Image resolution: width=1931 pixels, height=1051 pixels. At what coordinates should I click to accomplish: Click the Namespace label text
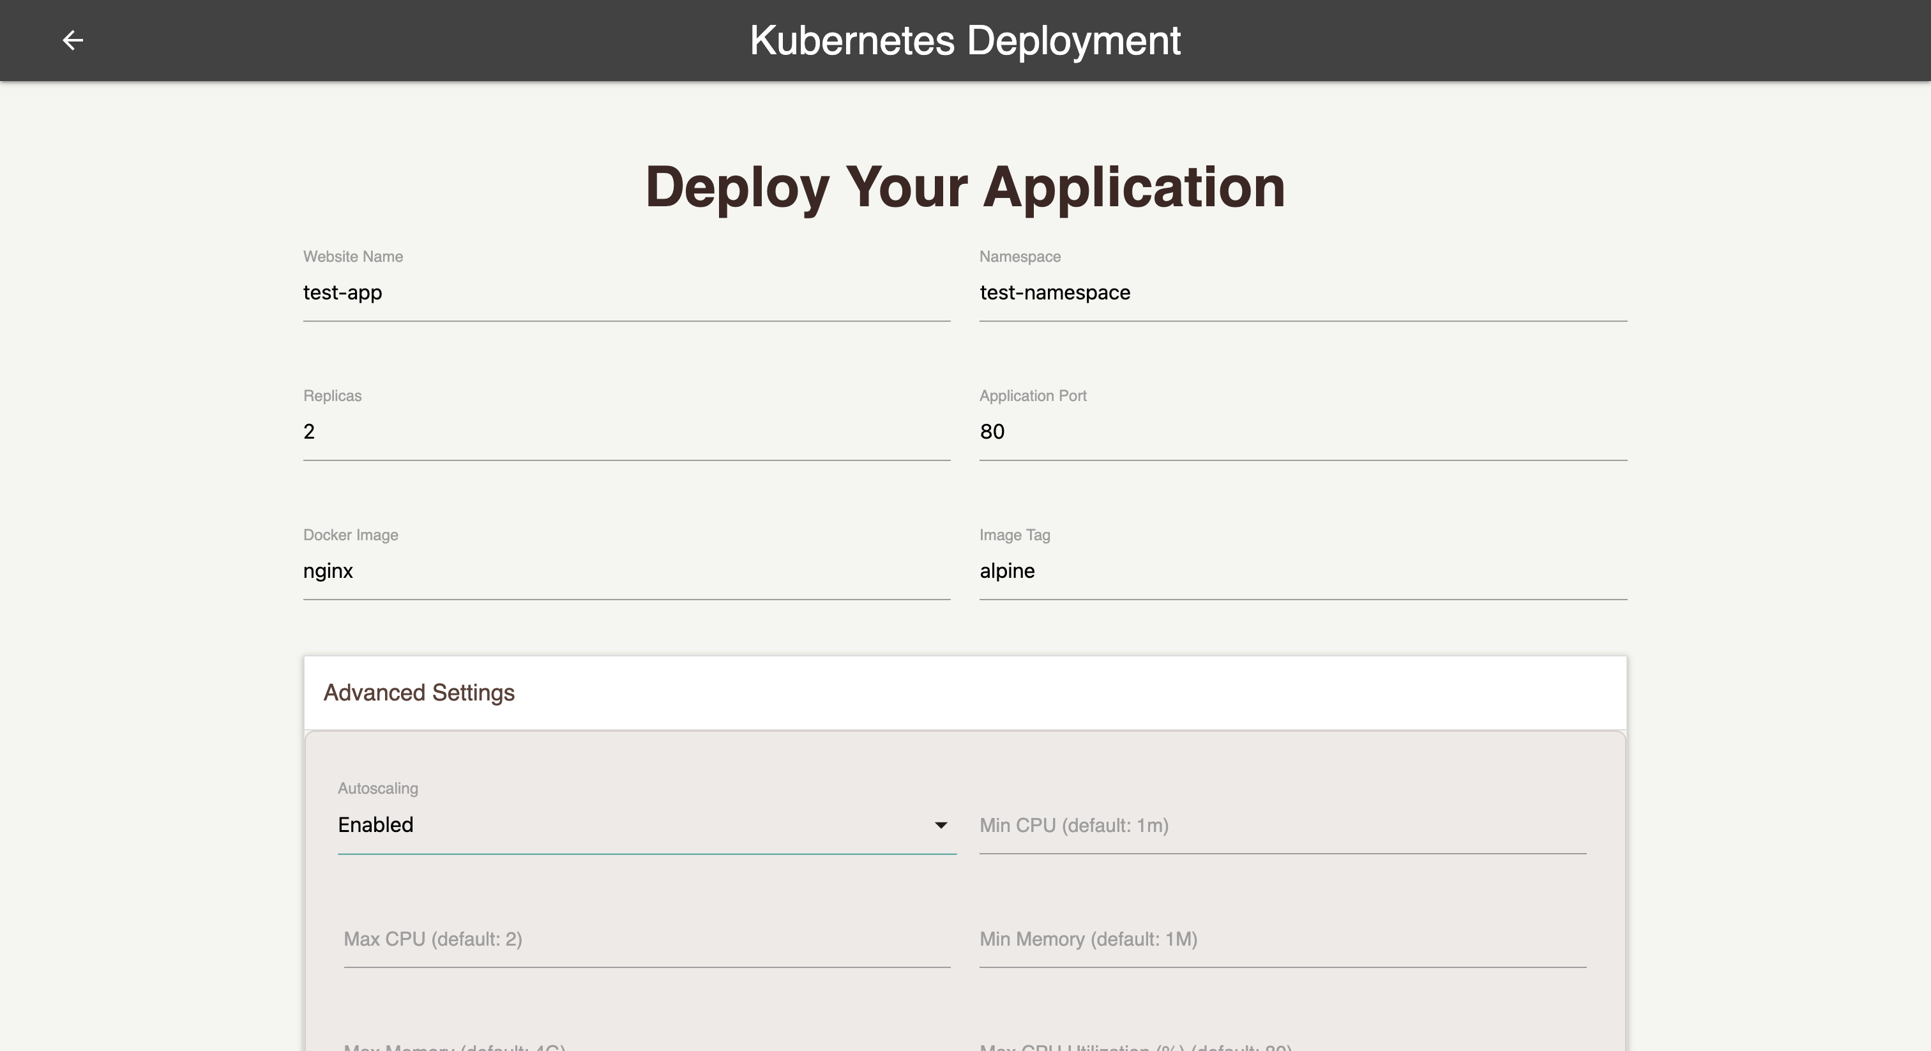pyautogui.click(x=1020, y=257)
